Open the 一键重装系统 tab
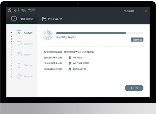 tap(22, 19)
